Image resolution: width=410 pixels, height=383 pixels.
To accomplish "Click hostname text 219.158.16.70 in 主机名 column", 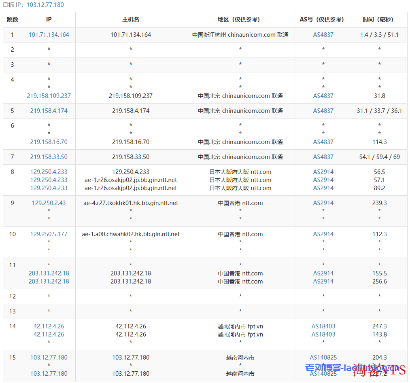I will coord(131,142).
